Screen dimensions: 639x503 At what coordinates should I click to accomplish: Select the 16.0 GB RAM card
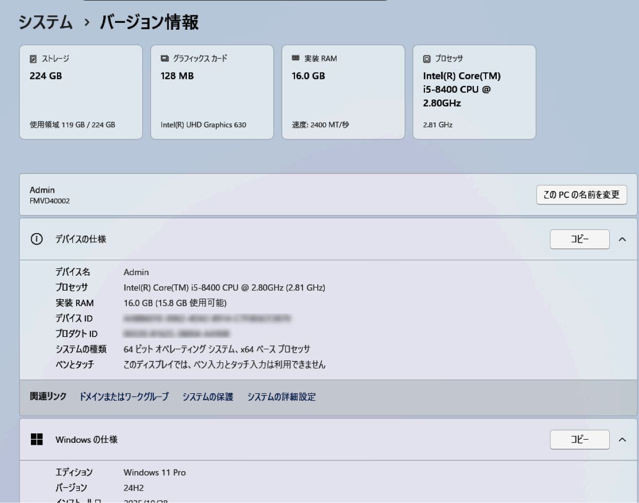[343, 92]
